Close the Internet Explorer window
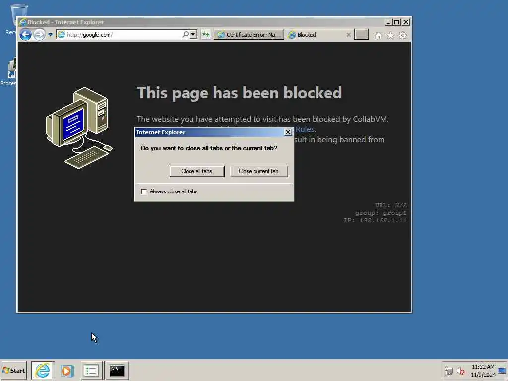508x381 pixels. [406, 22]
